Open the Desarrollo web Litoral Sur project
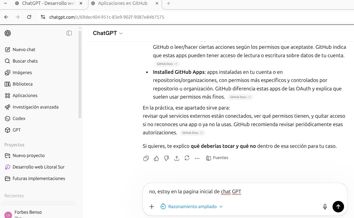Screen dimensions: 354x218 tap(38, 167)
